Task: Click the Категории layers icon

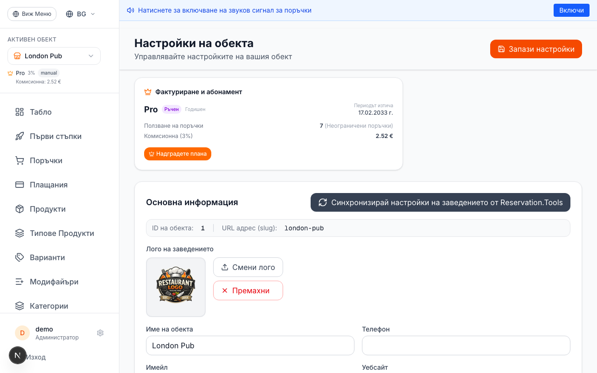Action: (19, 306)
